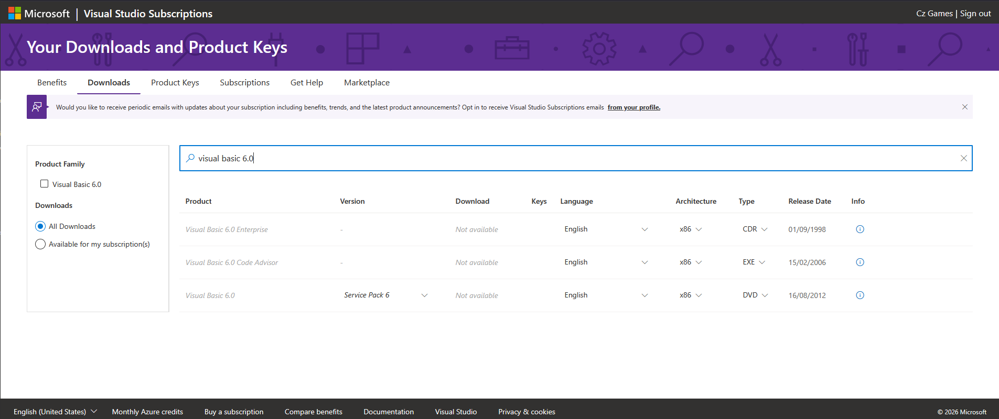This screenshot has height=419, width=999.
Task: Go to the Get Help tab
Action: coord(307,83)
